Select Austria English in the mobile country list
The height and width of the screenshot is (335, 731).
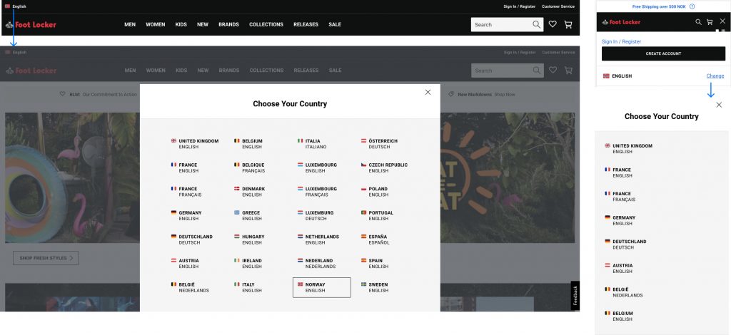tap(619, 268)
